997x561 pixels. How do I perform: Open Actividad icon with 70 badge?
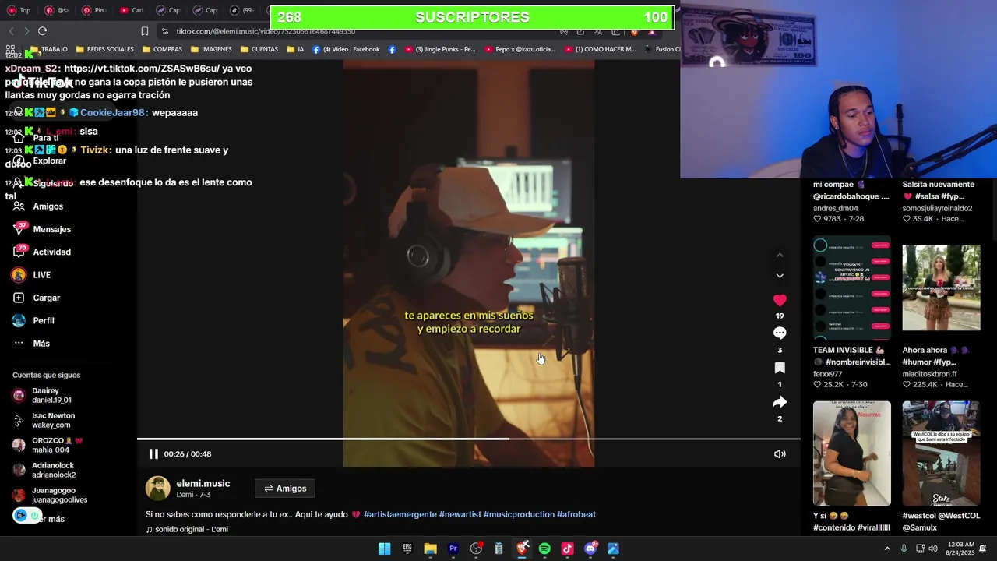19,252
